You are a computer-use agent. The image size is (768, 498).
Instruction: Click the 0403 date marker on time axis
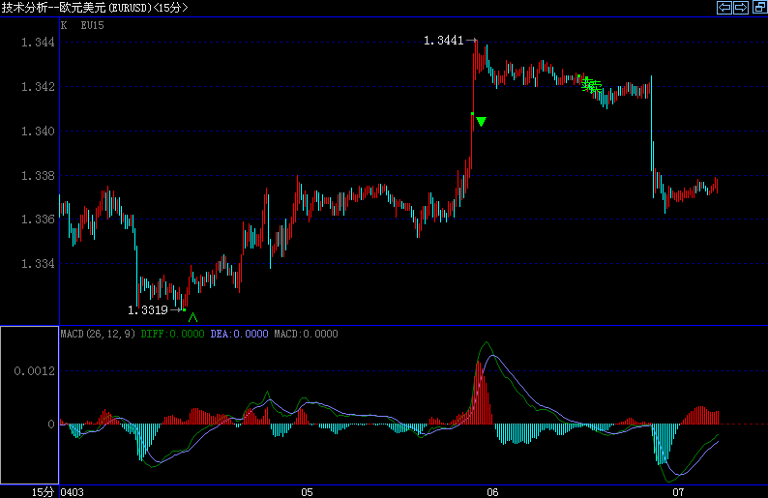[x=72, y=492]
